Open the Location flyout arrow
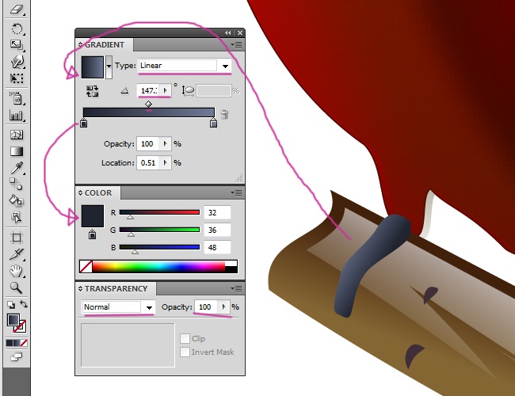This screenshot has height=396, width=515. 166,163
